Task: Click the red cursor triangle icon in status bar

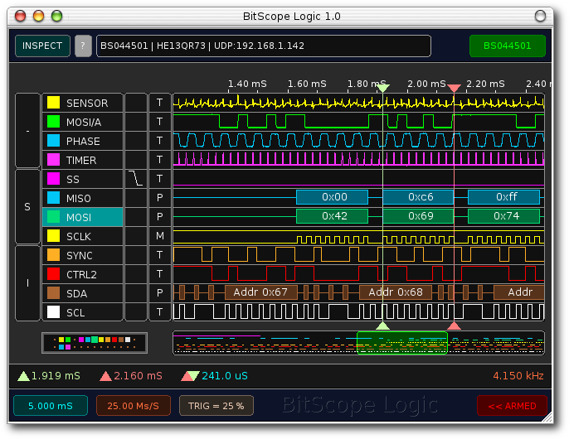Action: (x=105, y=376)
